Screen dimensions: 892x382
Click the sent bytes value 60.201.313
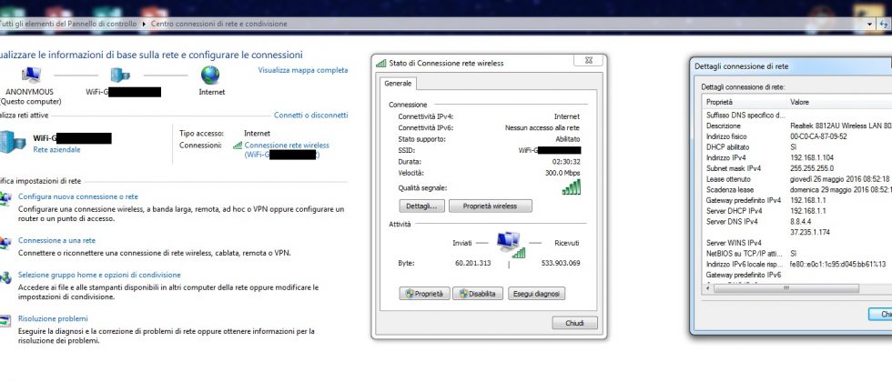pyautogui.click(x=472, y=263)
